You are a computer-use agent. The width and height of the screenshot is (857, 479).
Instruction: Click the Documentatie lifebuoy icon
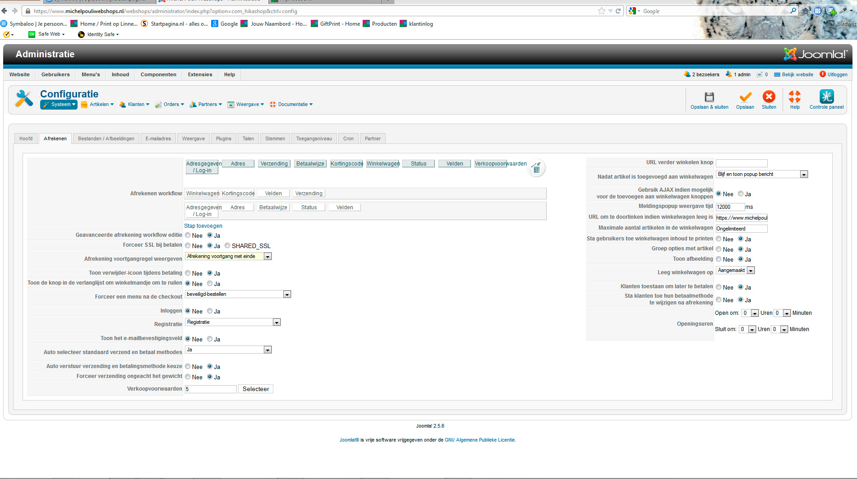coord(273,105)
